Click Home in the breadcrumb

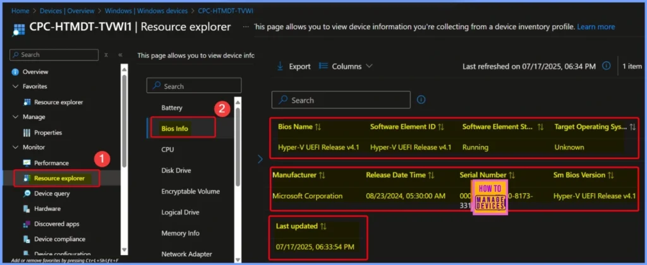20,11
